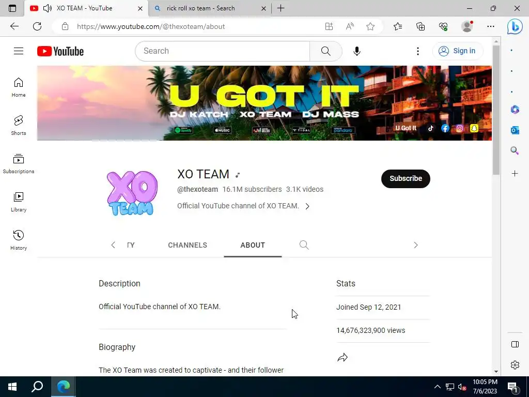This screenshot has width=529, height=397.
Task: Click Read aloud icon in address bar
Action: point(350,26)
